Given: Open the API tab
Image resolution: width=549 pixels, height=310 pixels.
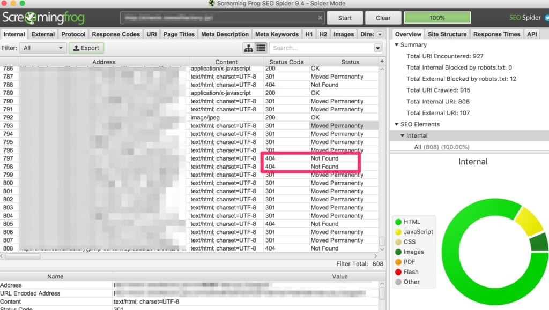Looking at the screenshot, I should point(532,34).
